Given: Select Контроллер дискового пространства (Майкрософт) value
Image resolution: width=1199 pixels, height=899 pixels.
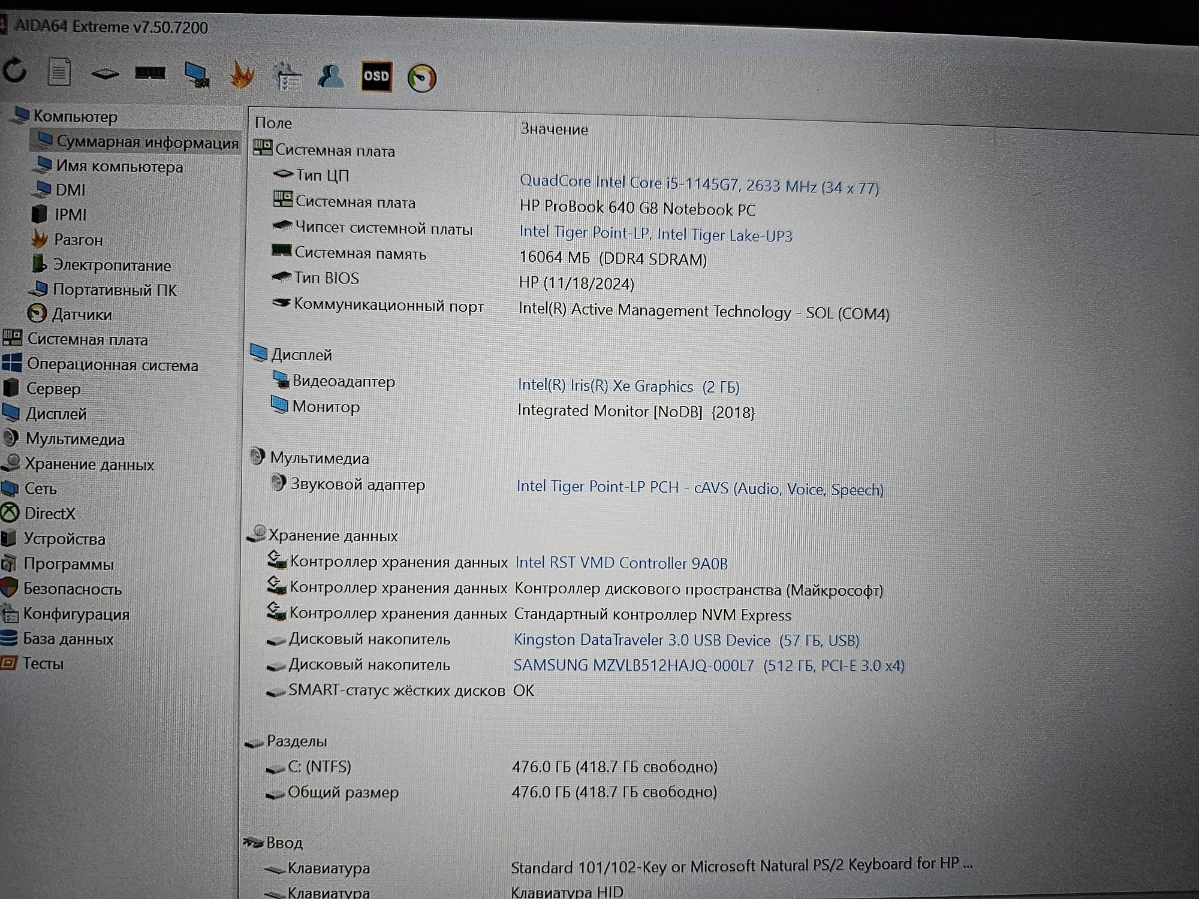Looking at the screenshot, I should point(698,590).
